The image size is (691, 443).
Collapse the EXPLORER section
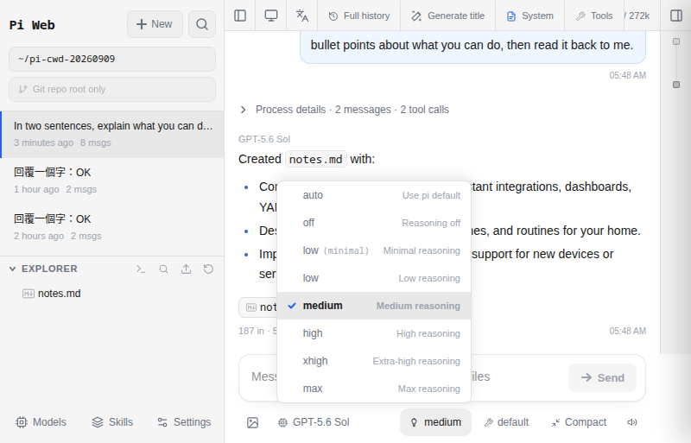click(44, 269)
